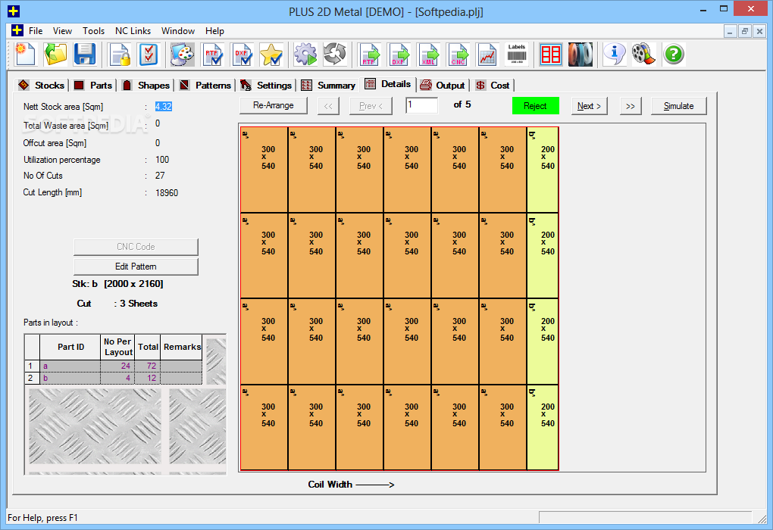This screenshot has width=773, height=530.
Task: Switch to the Settings tab
Action: coord(266,86)
